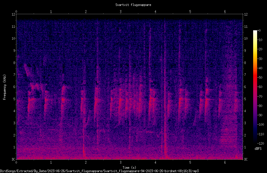
Task: Click the top time-axis '6' label
Action: click(225, 12)
